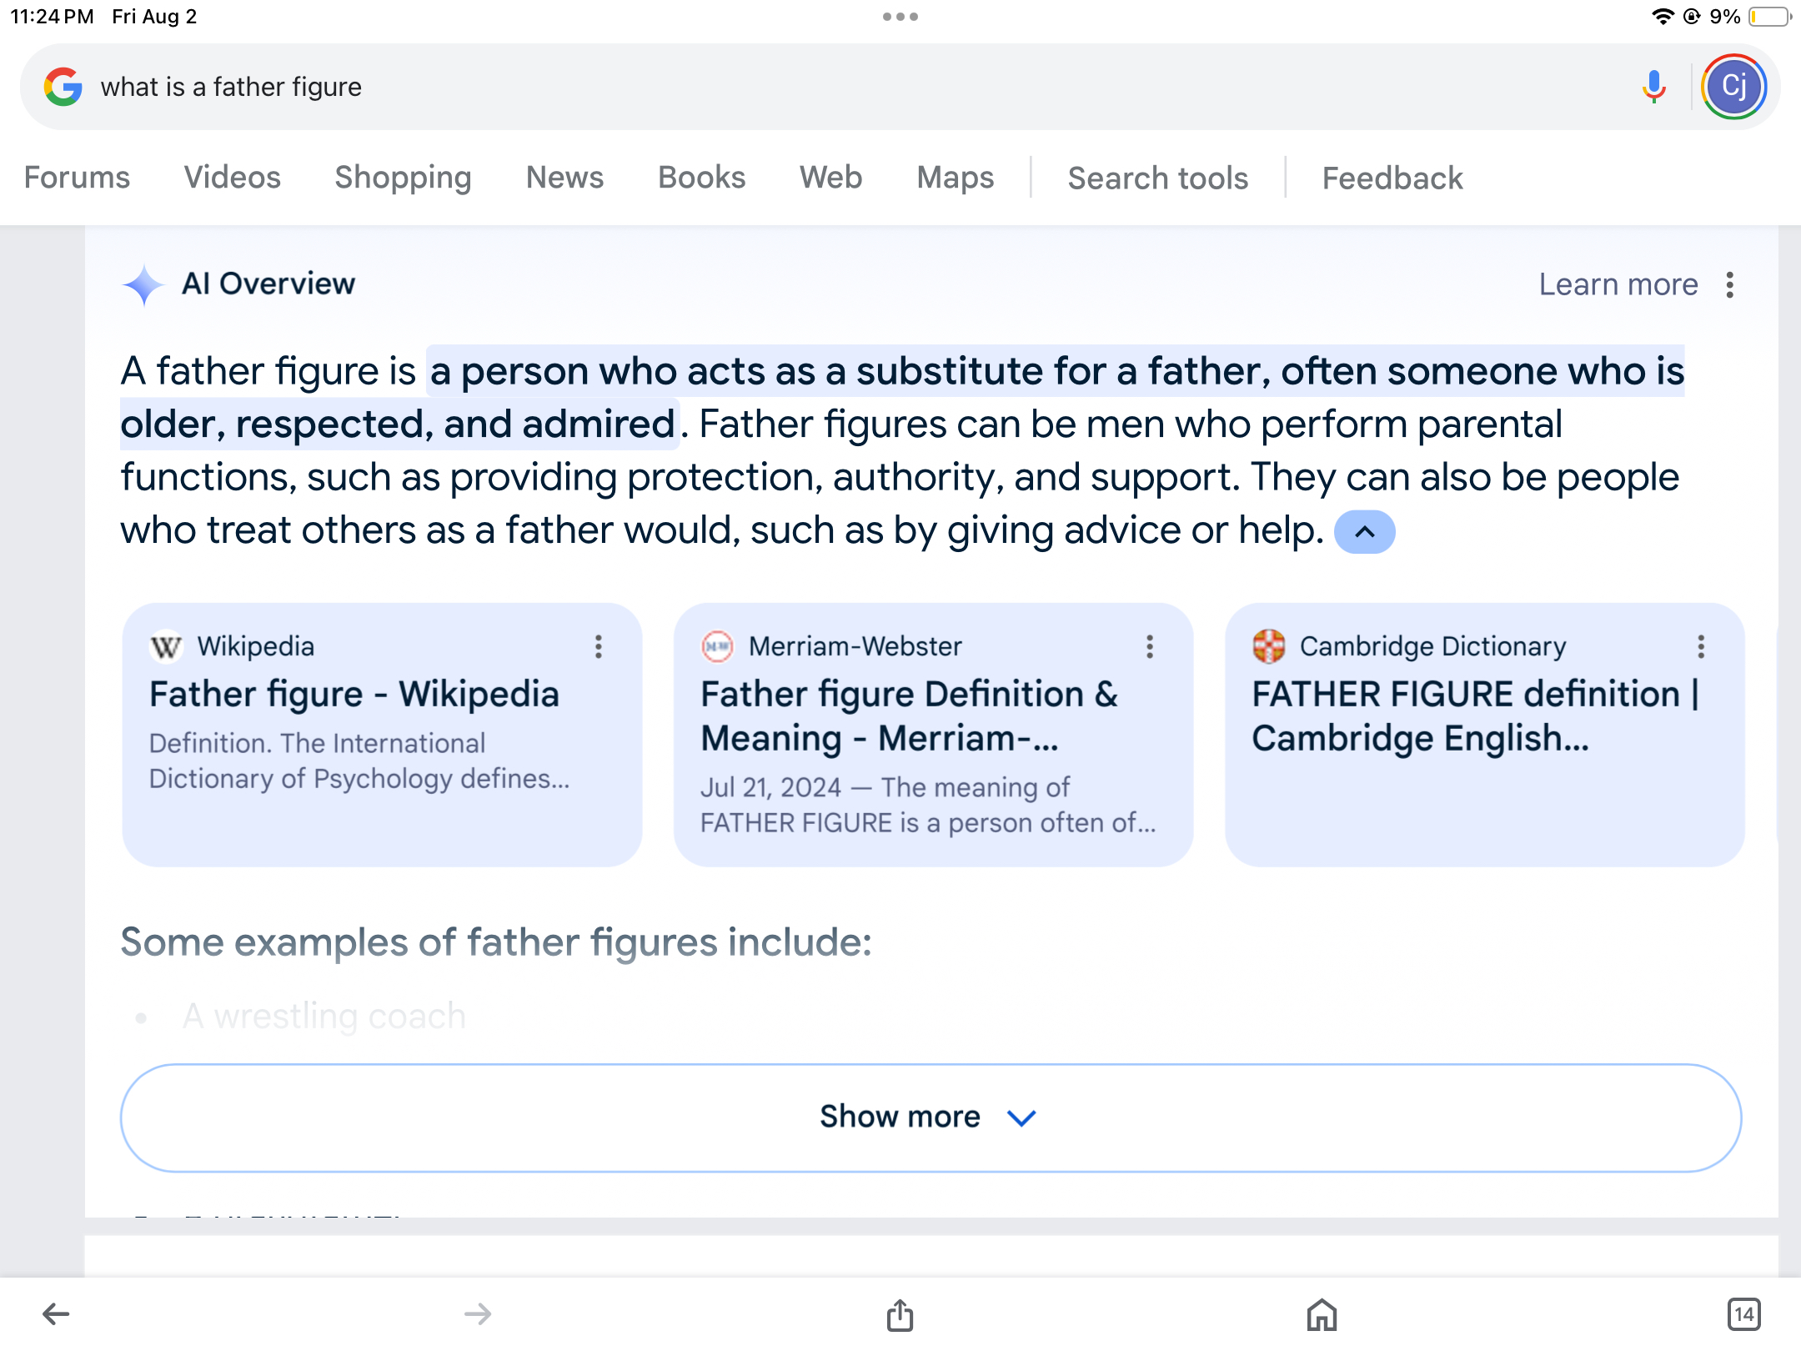Screen dimensions: 1801x1351
Task: Tap the voice search microphone icon
Action: pos(1653,87)
